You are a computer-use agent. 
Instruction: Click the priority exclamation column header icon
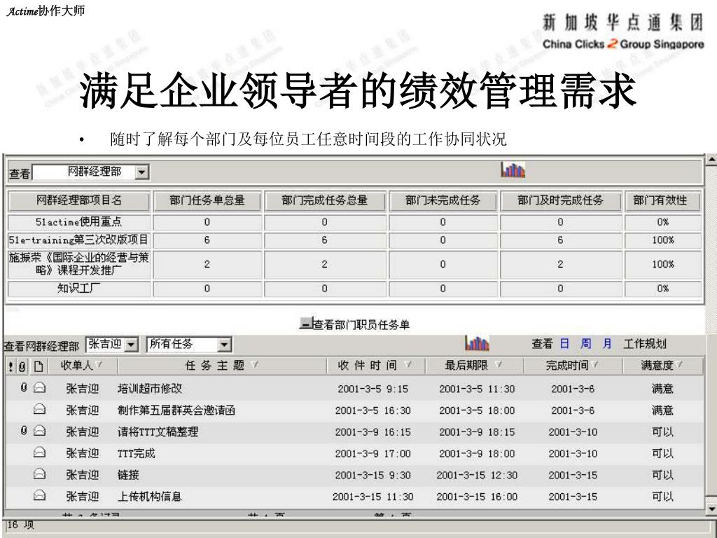point(11,366)
